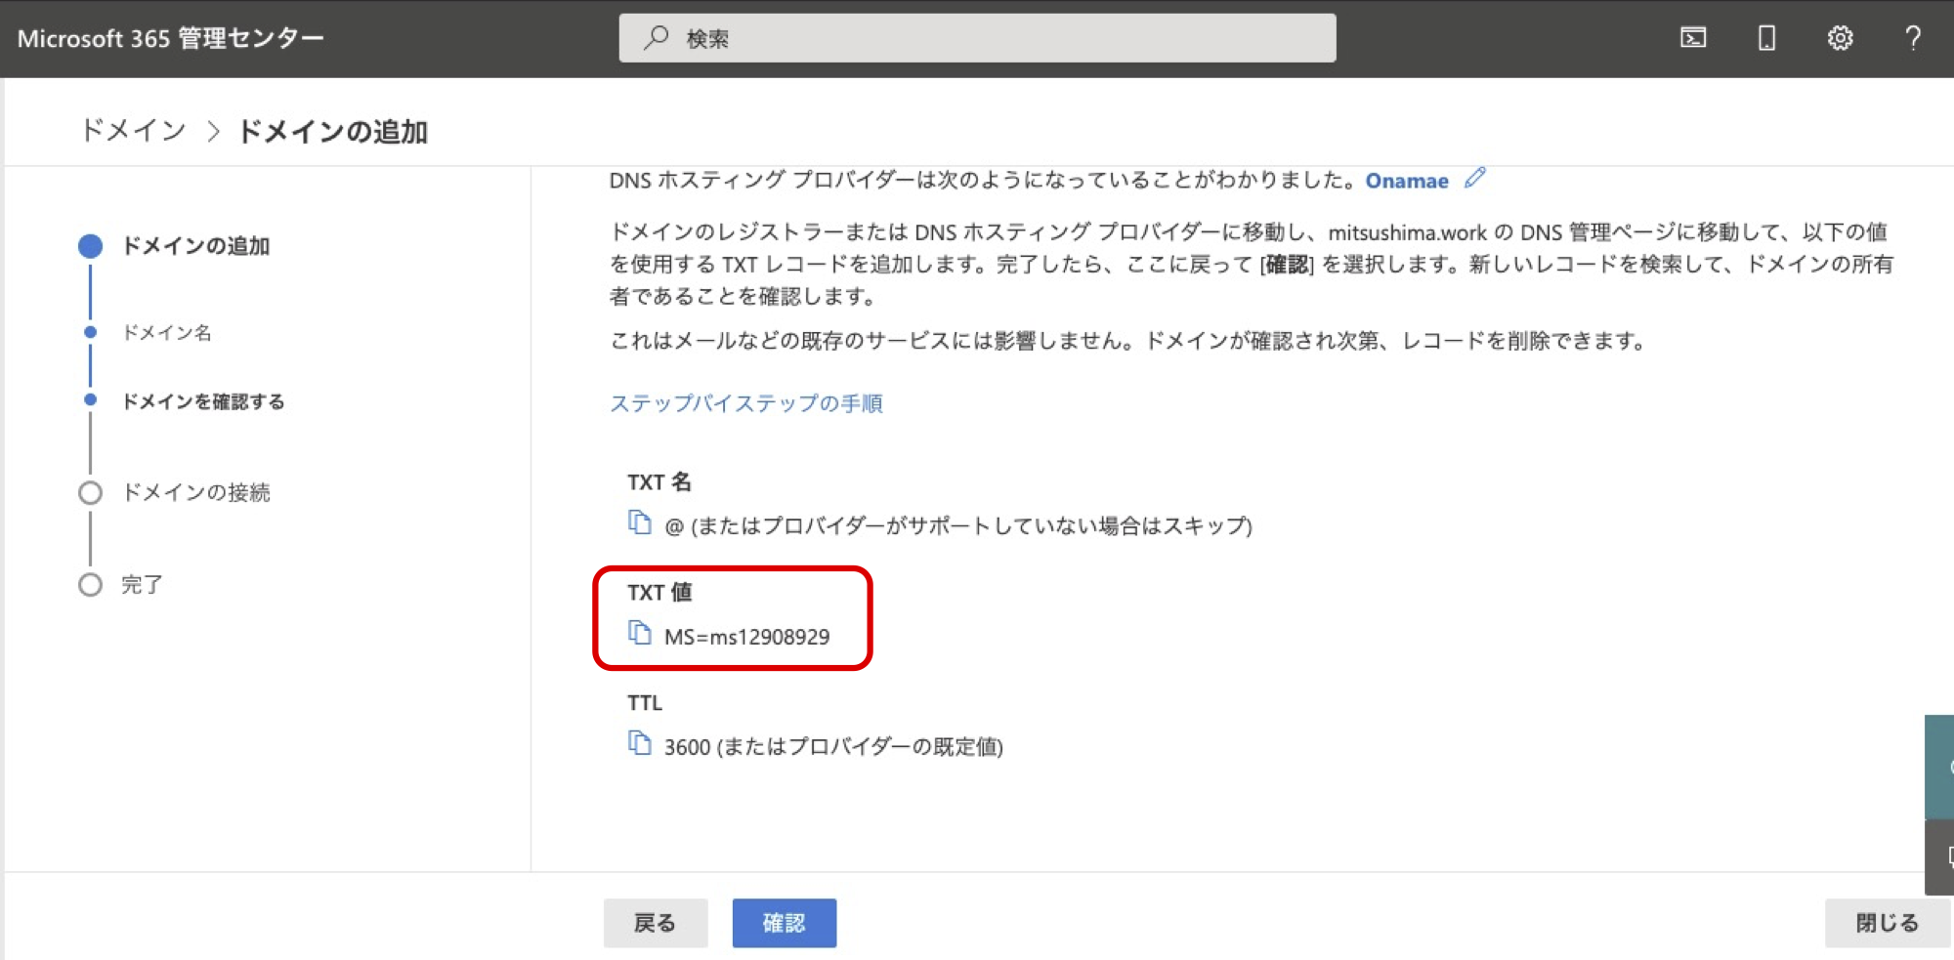Click the 確認 button

point(785,923)
